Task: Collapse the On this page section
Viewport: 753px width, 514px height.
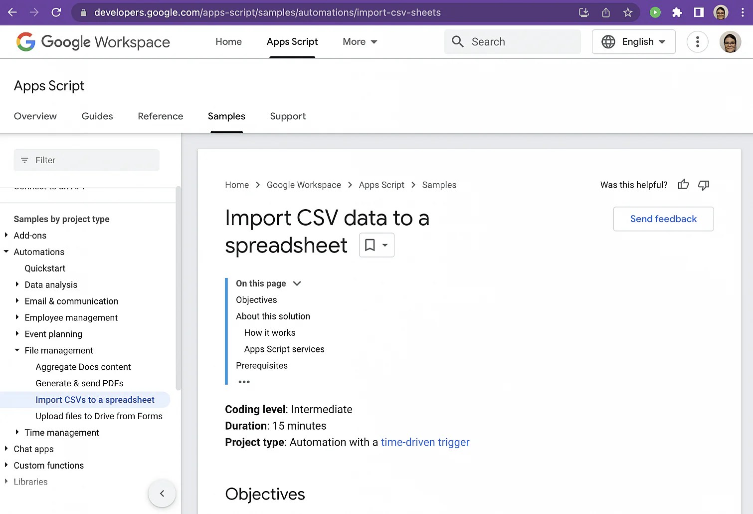Action: pyautogui.click(x=297, y=283)
